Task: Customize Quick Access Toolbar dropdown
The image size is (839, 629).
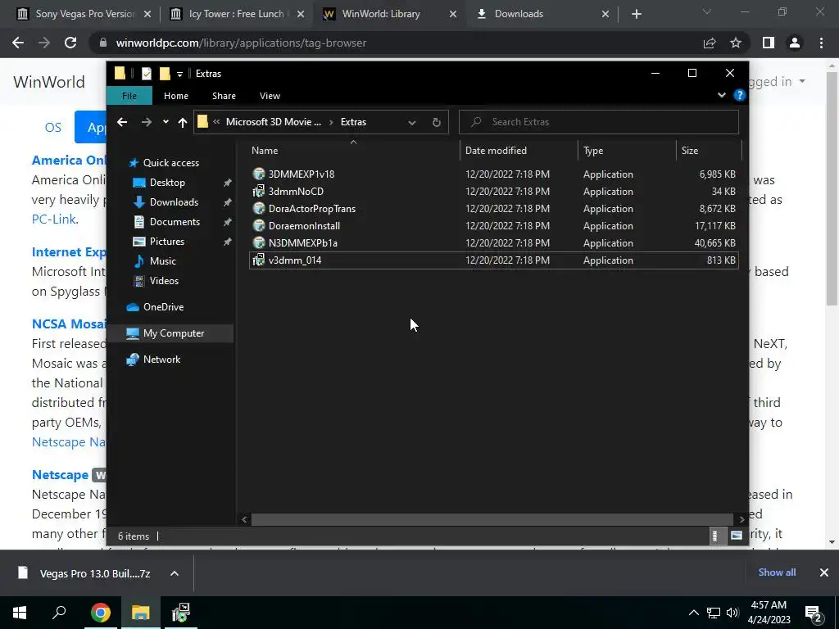Action: coord(179,74)
